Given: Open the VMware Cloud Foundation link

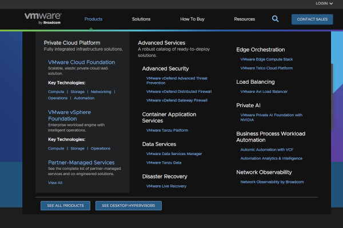Looking at the screenshot, I should [81, 62].
